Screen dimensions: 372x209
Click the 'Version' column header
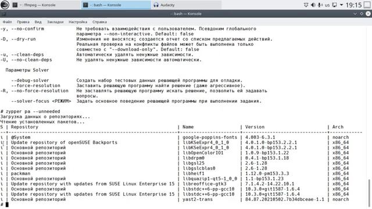click(255, 127)
